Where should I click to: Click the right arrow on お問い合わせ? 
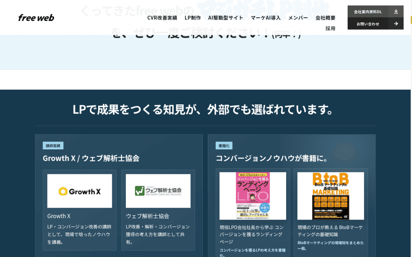pyautogui.click(x=396, y=24)
